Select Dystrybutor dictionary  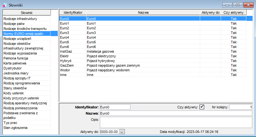coord(27,68)
